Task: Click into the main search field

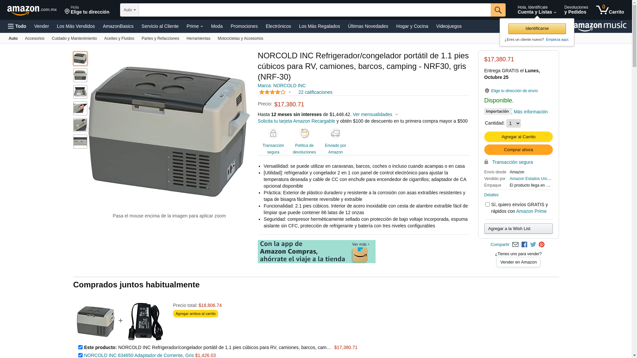Action: [315, 10]
